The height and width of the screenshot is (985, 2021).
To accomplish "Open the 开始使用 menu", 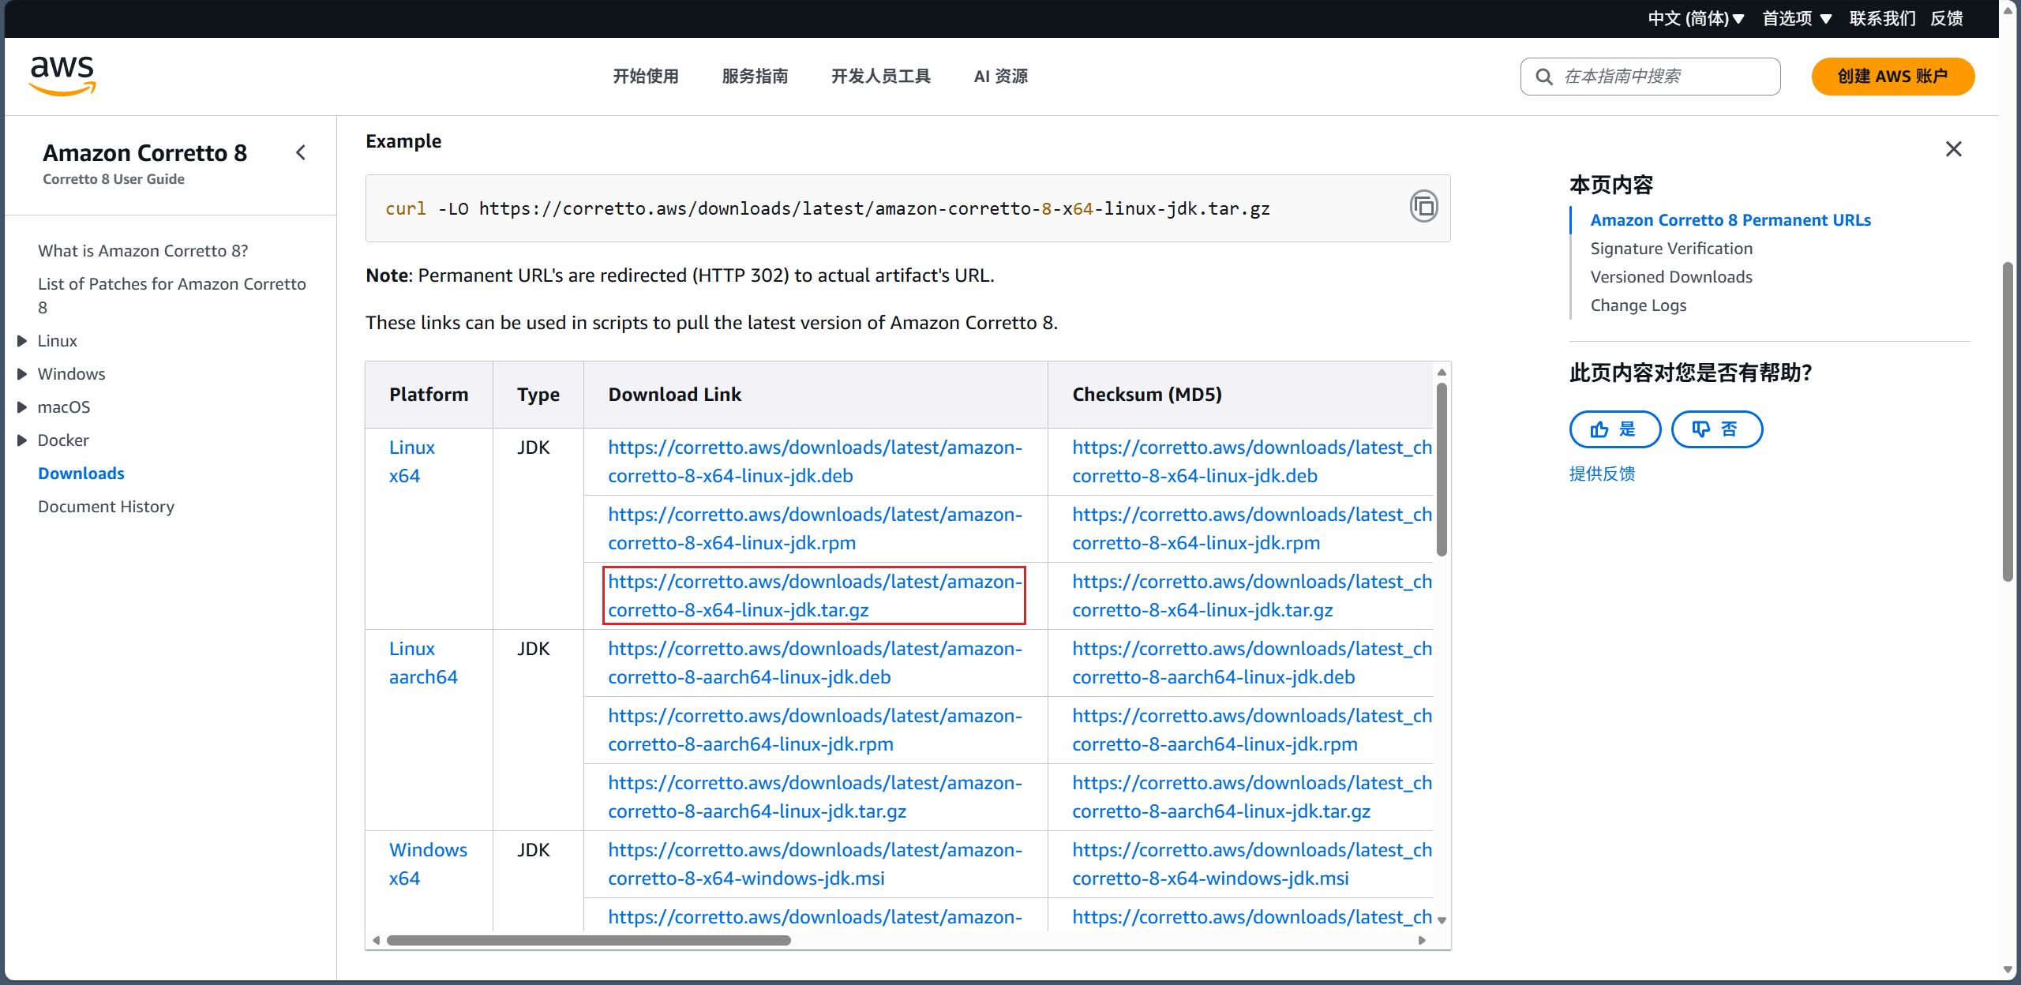I will coord(646,77).
